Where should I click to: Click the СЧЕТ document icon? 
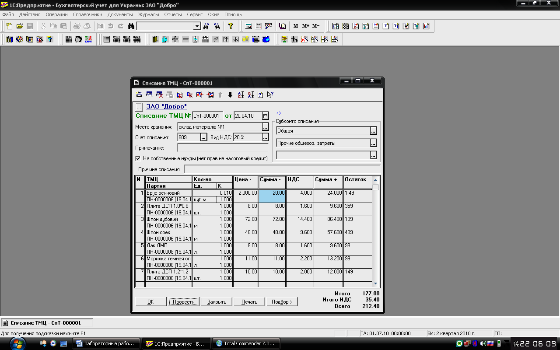116,39
